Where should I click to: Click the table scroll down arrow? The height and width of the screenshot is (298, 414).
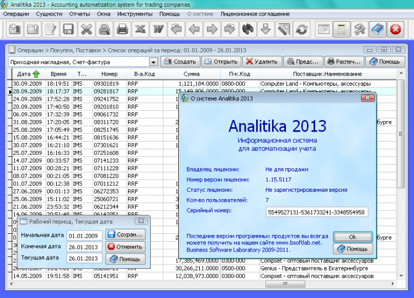(401, 276)
